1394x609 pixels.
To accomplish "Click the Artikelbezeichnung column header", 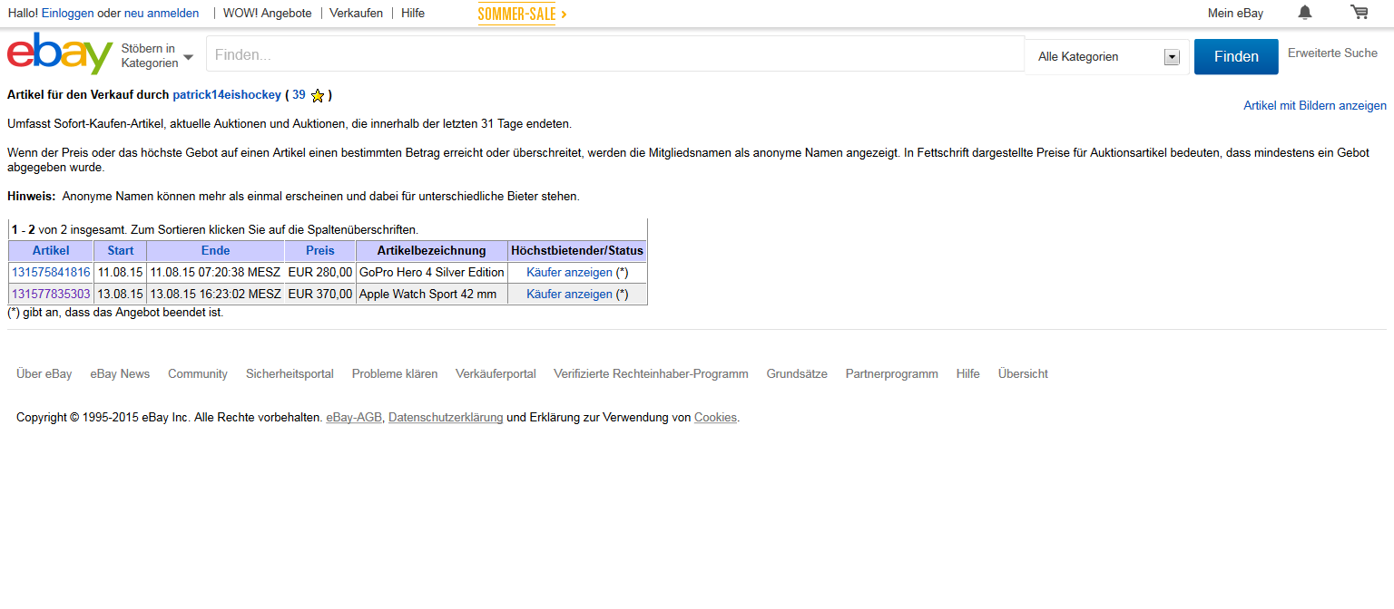I will (432, 251).
